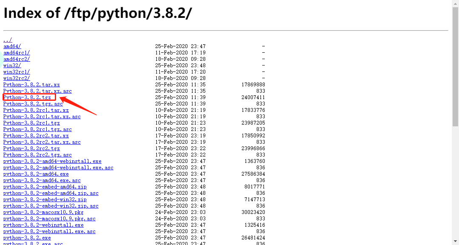Viewport: 459px width, 245px height.
Task: Click the file size 8017771
Action: click(x=255, y=187)
